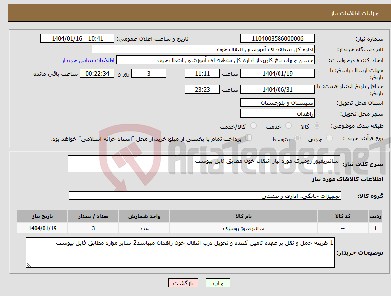Click the remaining time 00:22:34 field

[x=97, y=73]
